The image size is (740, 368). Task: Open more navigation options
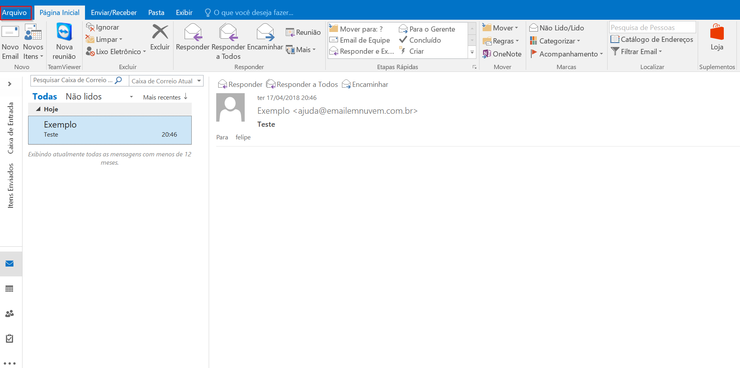[x=10, y=363]
